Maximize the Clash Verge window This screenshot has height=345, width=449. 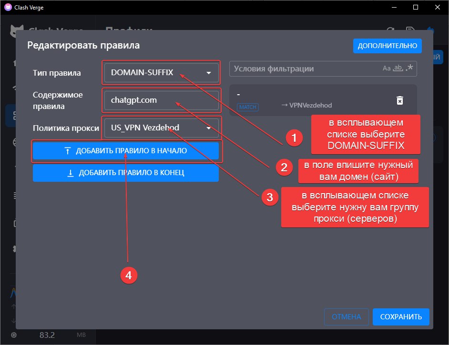pyautogui.click(x=416, y=7)
